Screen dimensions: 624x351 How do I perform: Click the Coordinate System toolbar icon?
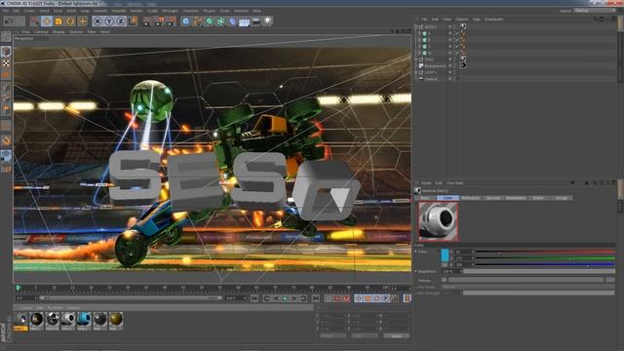133,21
